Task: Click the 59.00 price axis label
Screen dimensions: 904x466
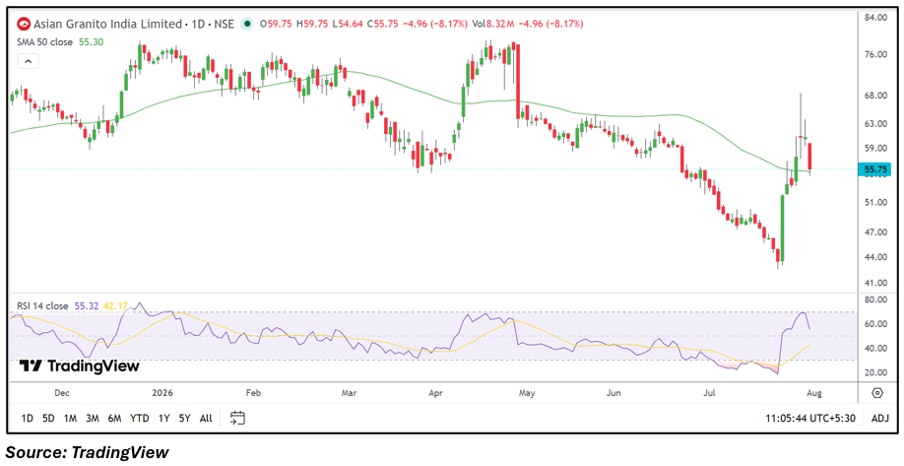Action: click(874, 148)
